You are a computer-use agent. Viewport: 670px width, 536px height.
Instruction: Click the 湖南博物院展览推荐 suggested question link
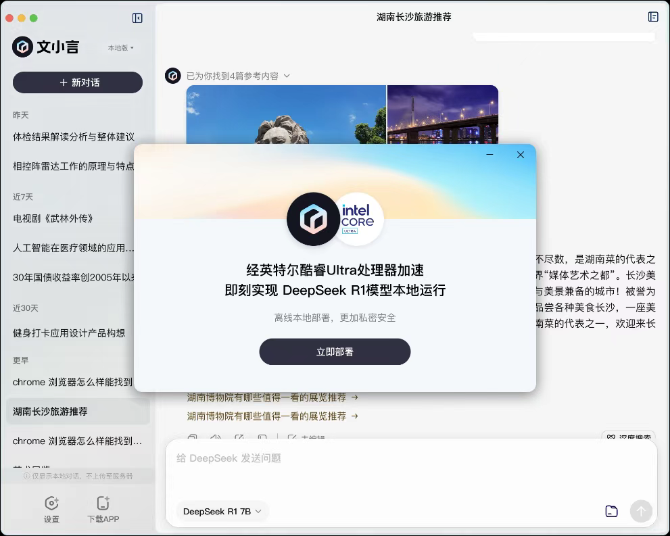click(269, 416)
